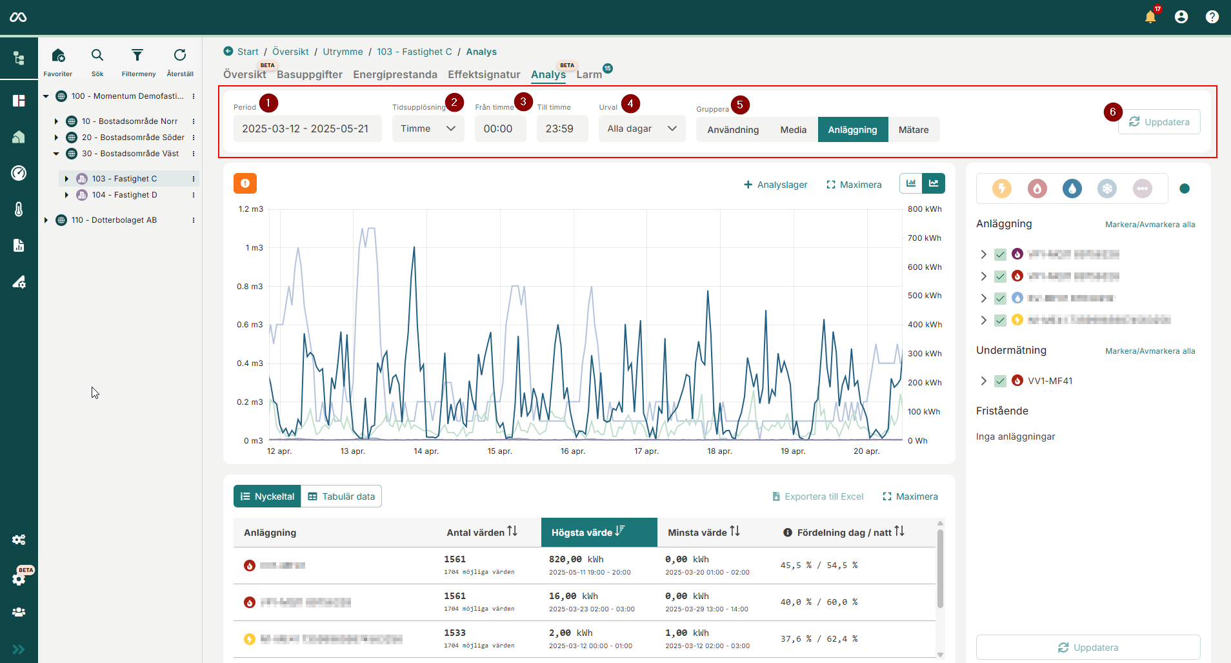
Task: Open Favoriter in the tree toolbar
Action: pyautogui.click(x=58, y=62)
